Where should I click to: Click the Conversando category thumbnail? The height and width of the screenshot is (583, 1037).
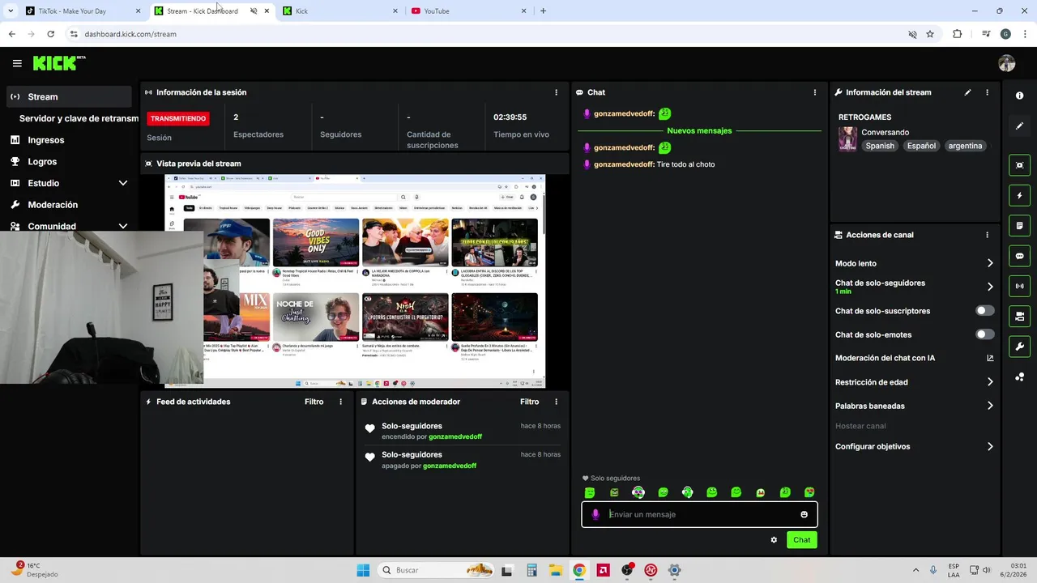coord(847,138)
